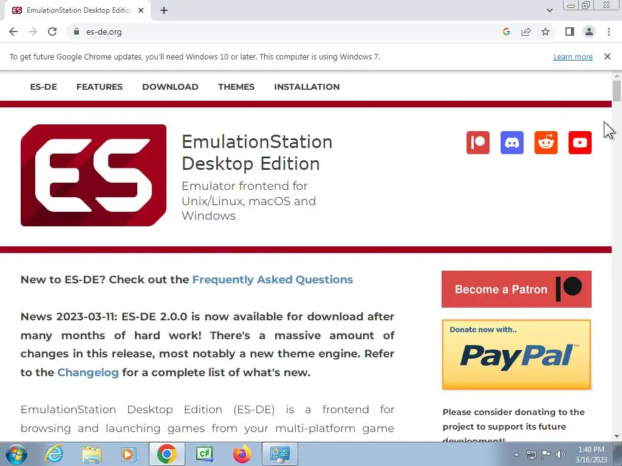Image resolution: width=622 pixels, height=466 pixels.
Task: Toggle the browser side panel
Action: 570,32
